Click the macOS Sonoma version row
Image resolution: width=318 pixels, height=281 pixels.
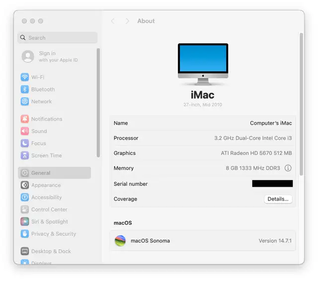(202, 241)
